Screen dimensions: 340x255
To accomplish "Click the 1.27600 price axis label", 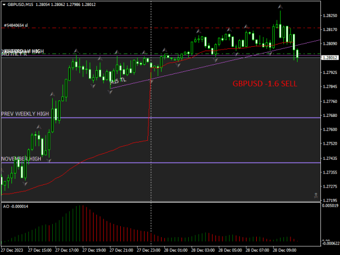I will (x=330, y=129).
